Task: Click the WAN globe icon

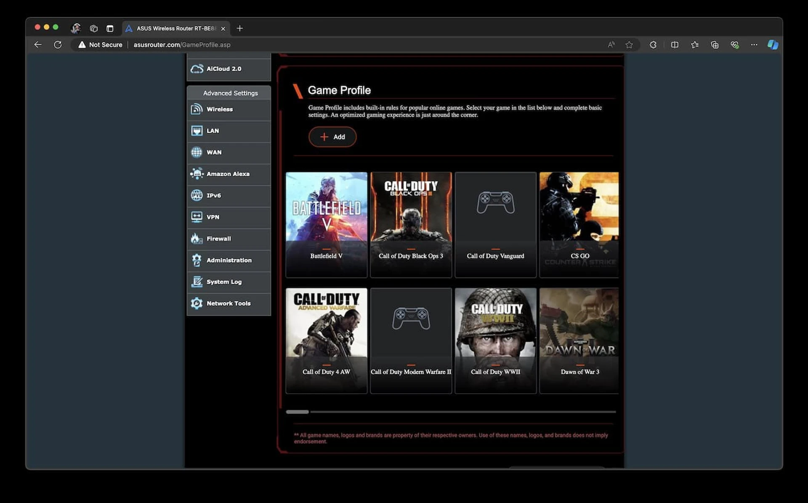Action: (197, 152)
